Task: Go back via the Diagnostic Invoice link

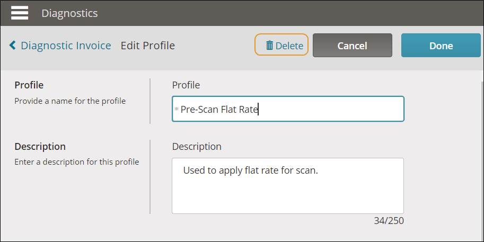Action: (x=66, y=46)
